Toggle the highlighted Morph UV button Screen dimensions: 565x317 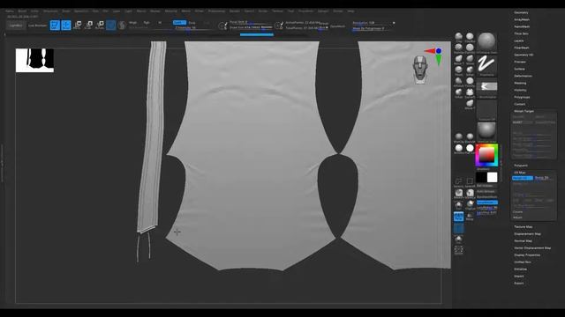(523, 178)
